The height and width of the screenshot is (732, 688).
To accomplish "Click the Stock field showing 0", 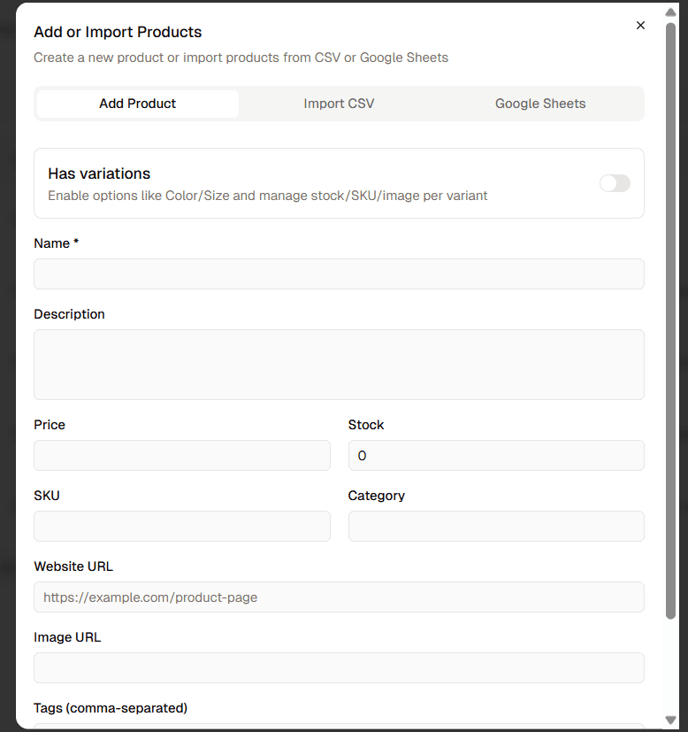I will 495,455.
